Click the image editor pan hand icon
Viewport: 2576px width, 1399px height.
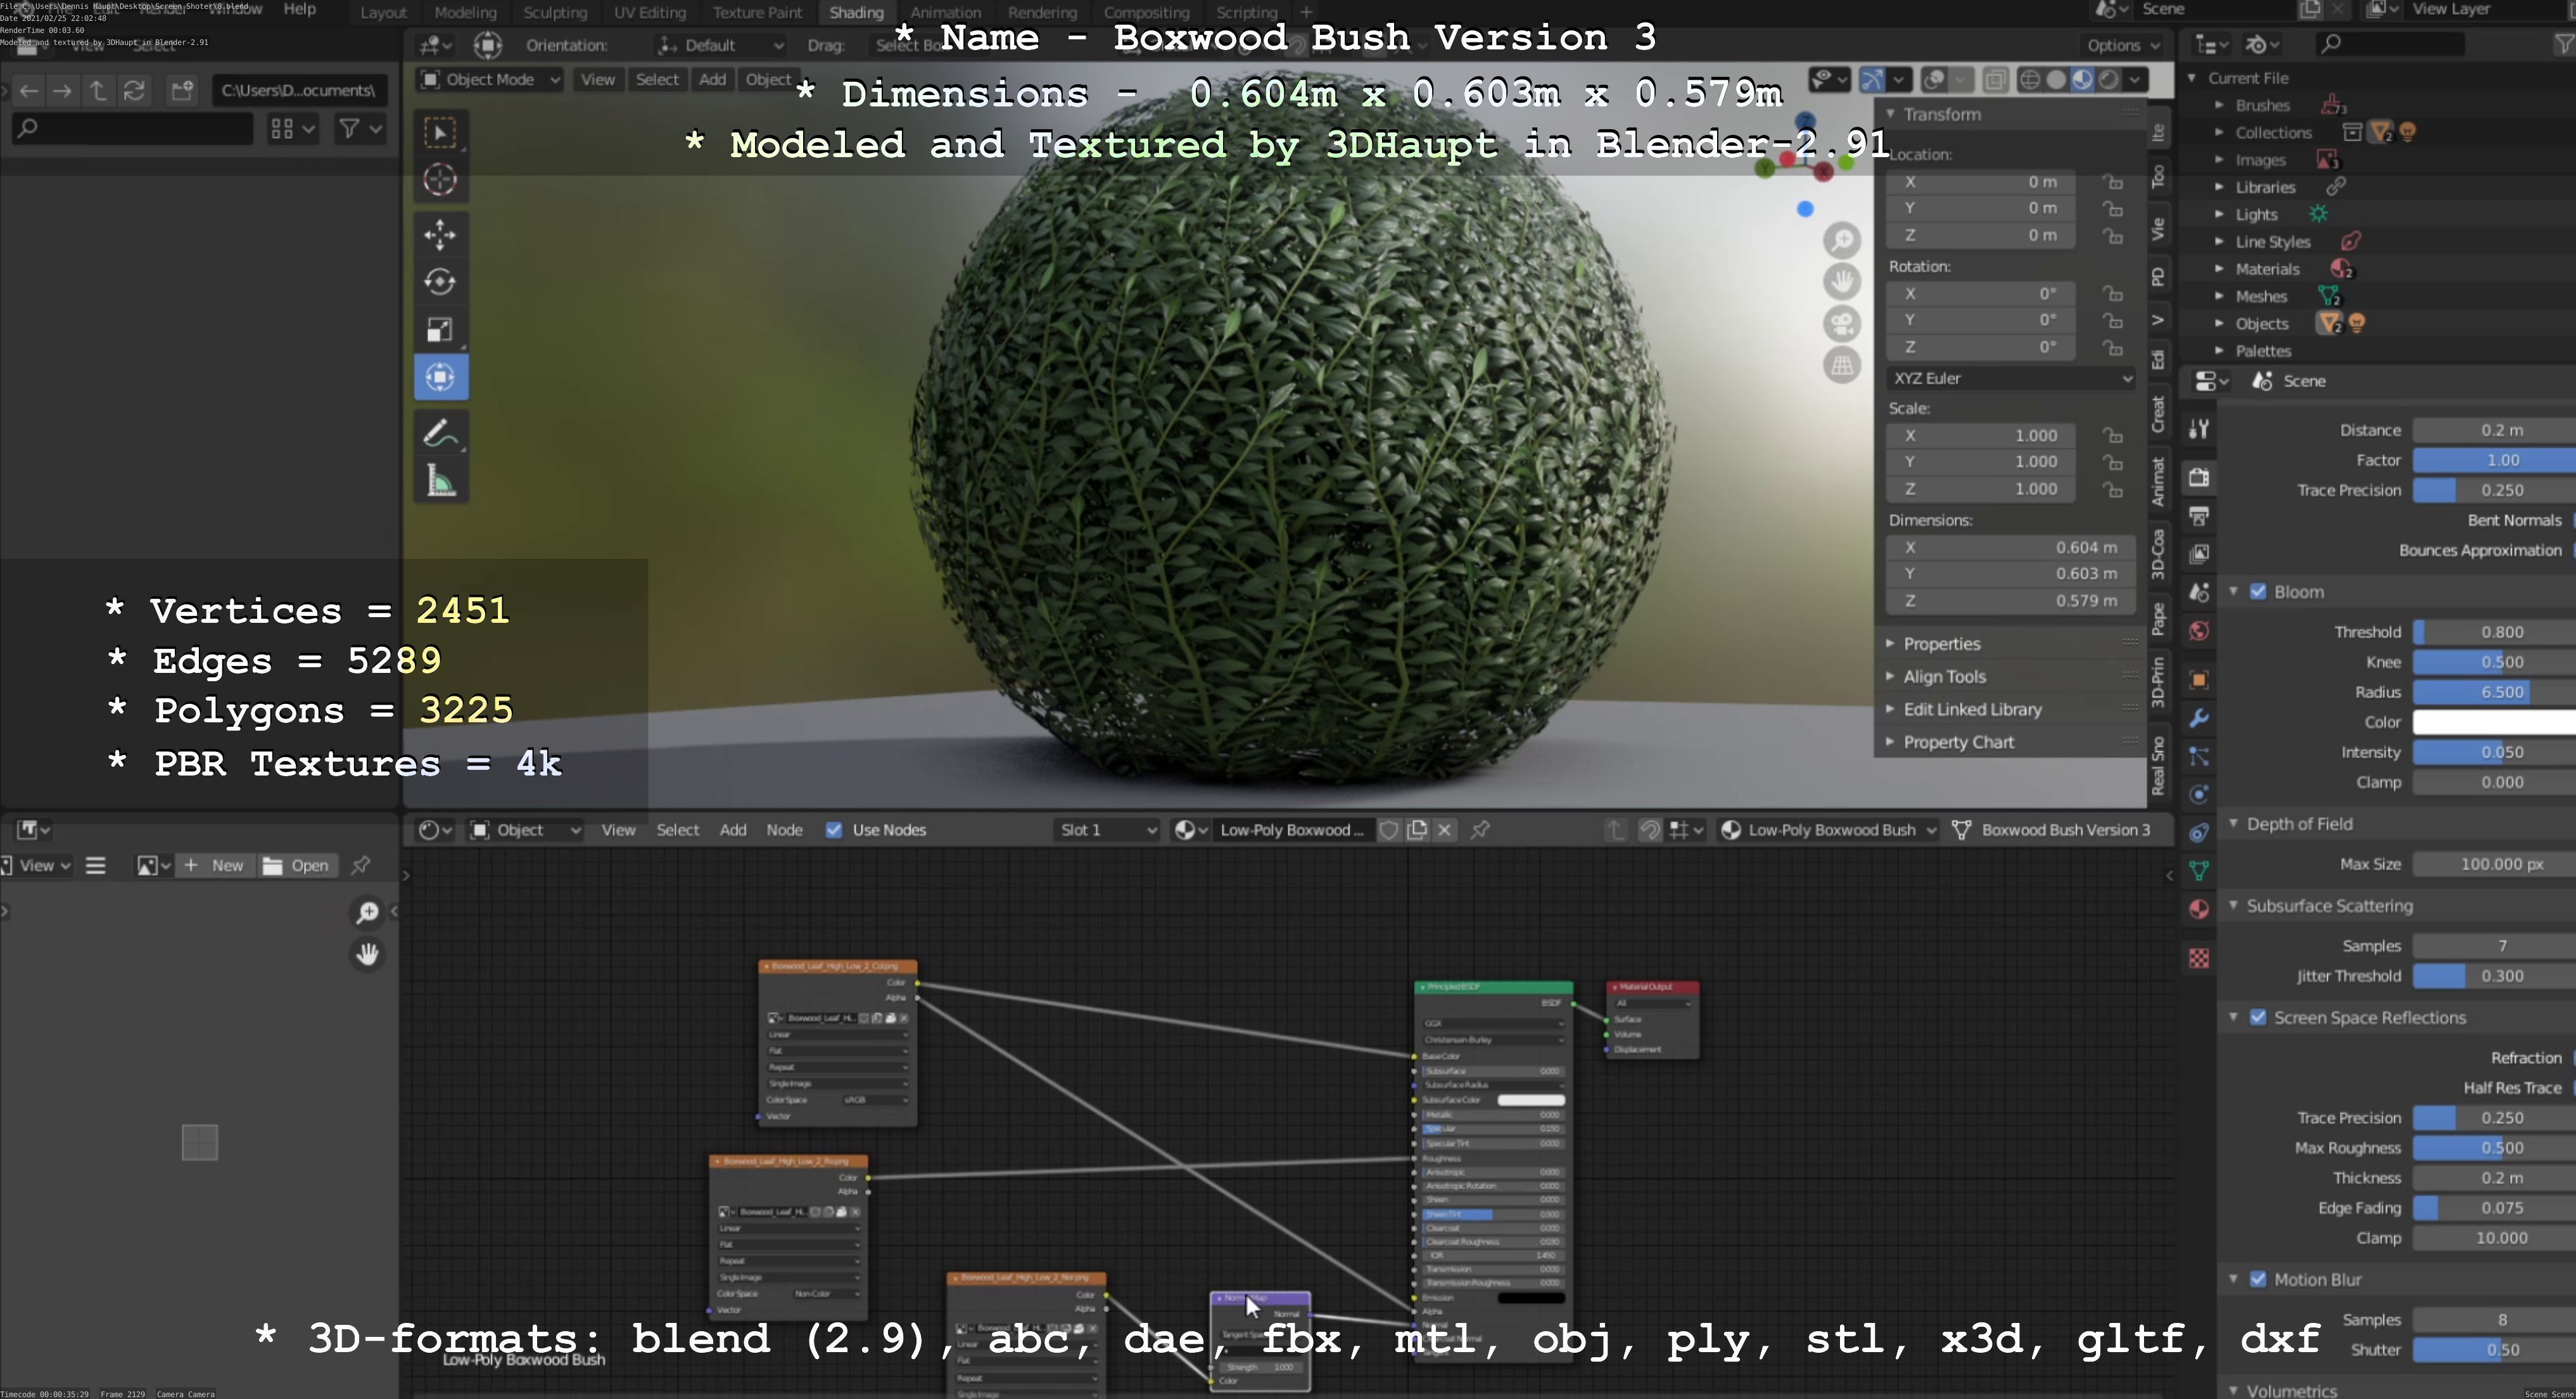click(x=367, y=954)
